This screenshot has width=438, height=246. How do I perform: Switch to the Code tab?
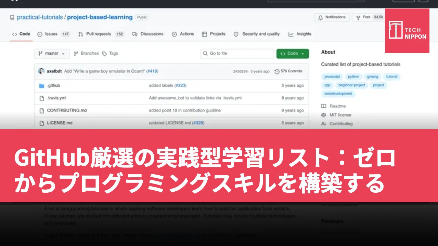21,34
